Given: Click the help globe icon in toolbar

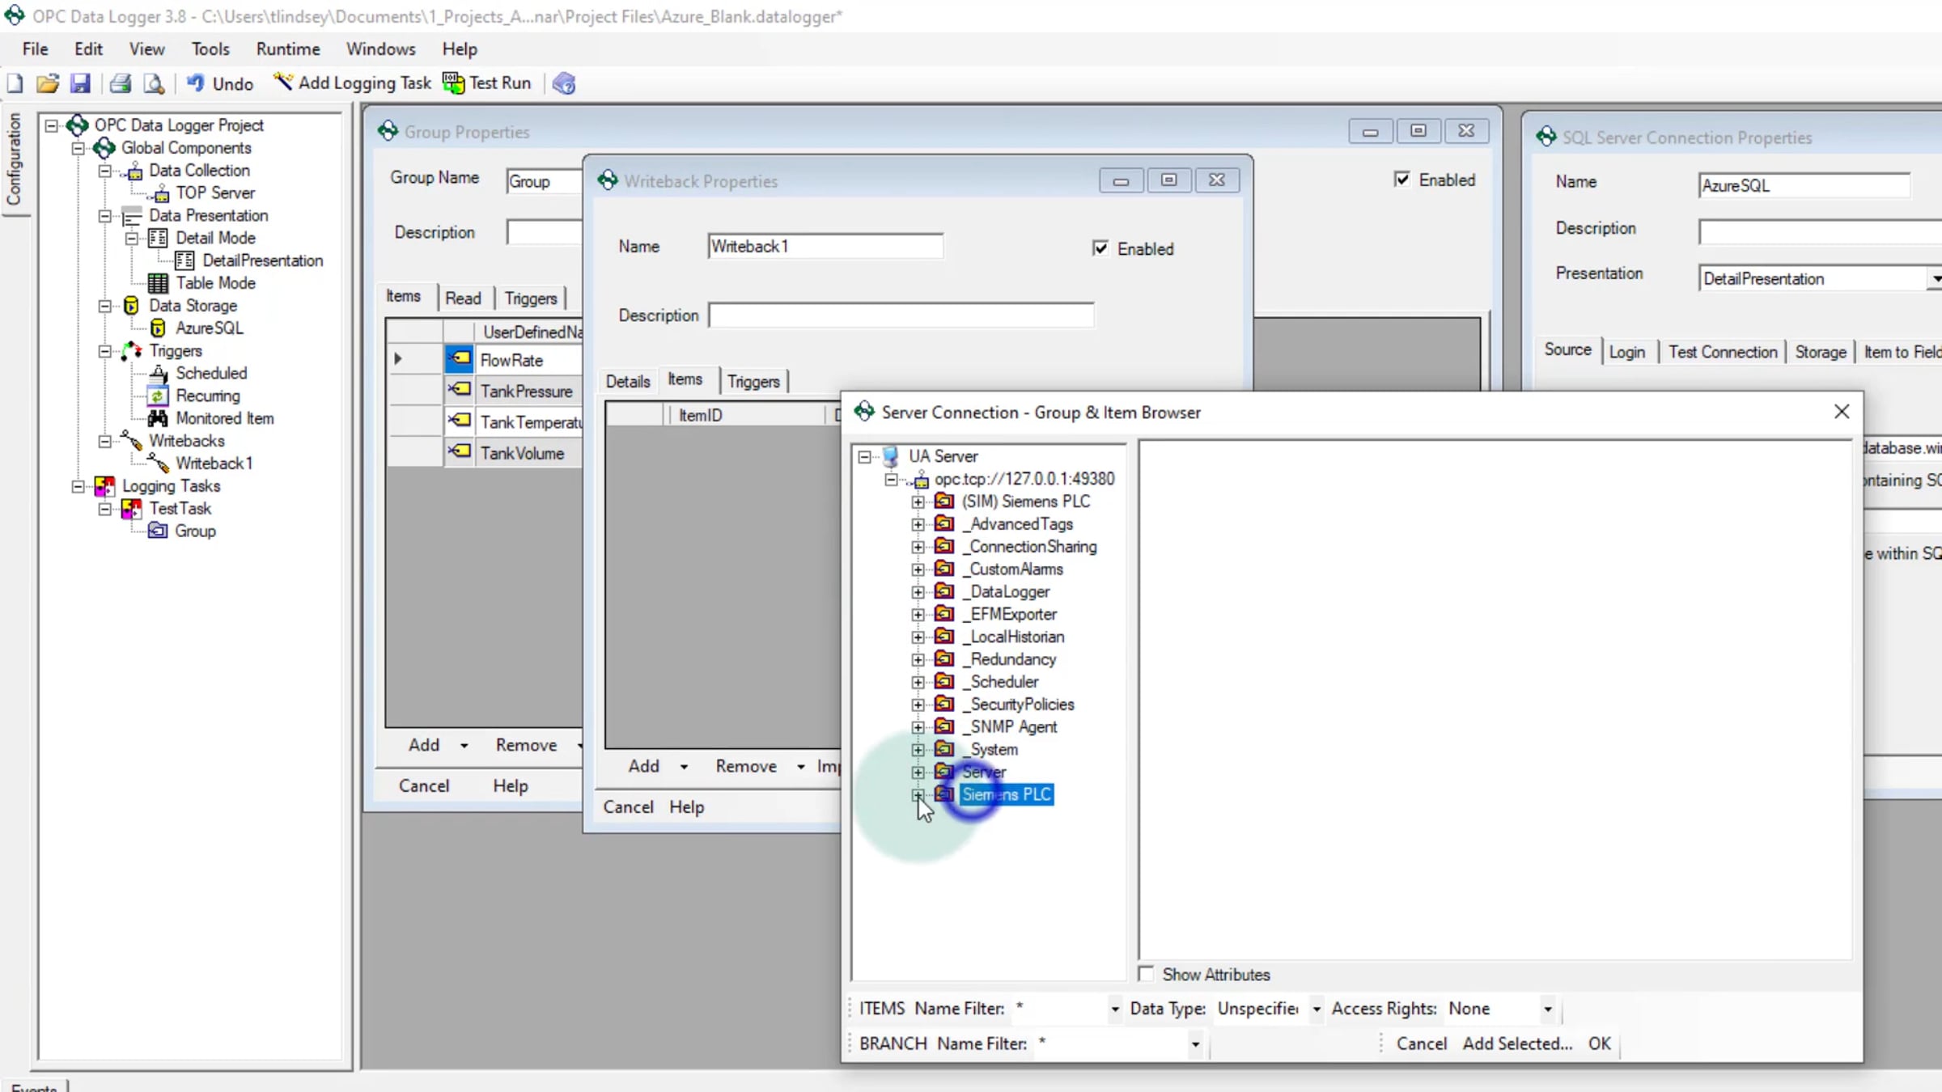Looking at the screenshot, I should pyautogui.click(x=564, y=83).
